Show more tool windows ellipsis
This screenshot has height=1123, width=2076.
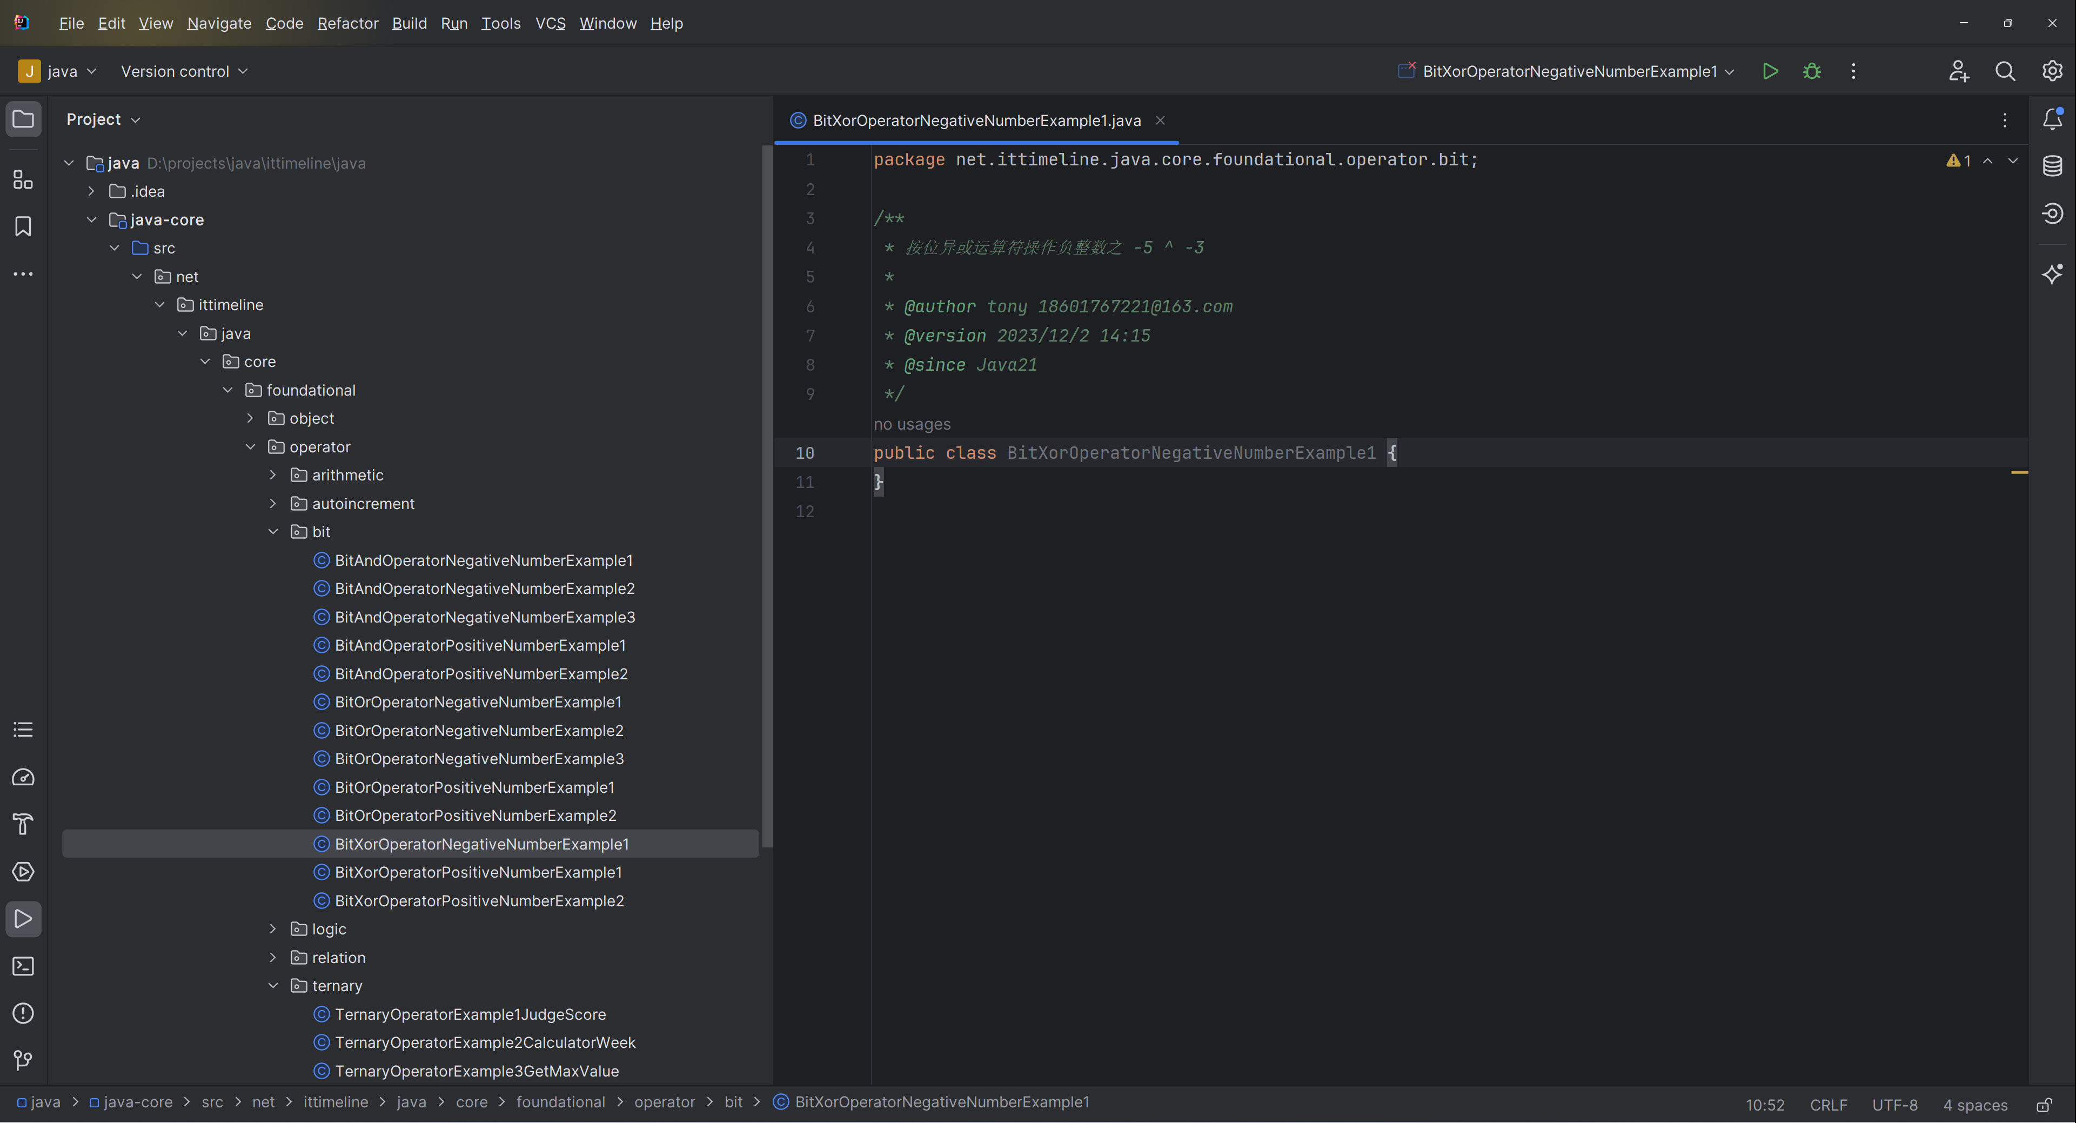(23, 274)
